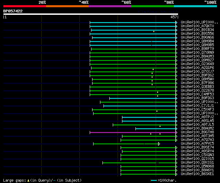Click the green alignment bar for A7PVC5

[126, 144]
